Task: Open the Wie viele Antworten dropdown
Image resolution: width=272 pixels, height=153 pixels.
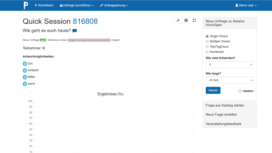Action: click(229, 65)
